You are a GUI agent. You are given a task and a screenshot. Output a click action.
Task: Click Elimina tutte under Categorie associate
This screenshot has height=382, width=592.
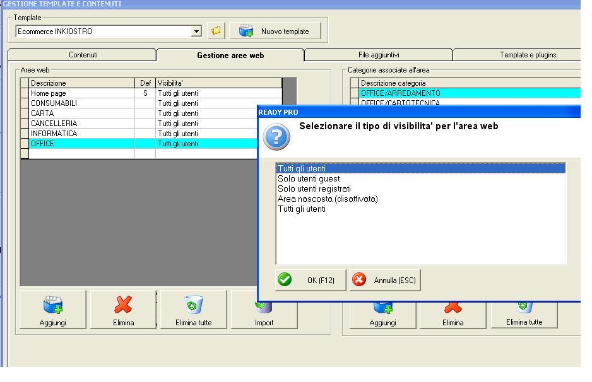(x=524, y=315)
